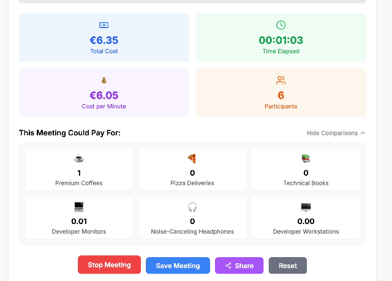
Task: Click the Noise-Canceling Headphones count of 0
Action: [192, 221]
